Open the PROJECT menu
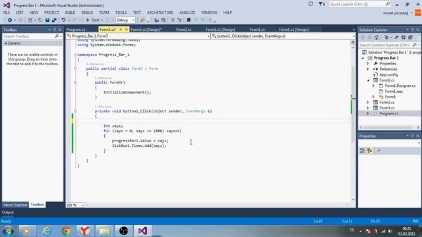Viewport: 422px width, 237px height. click(x=51, y=13)
